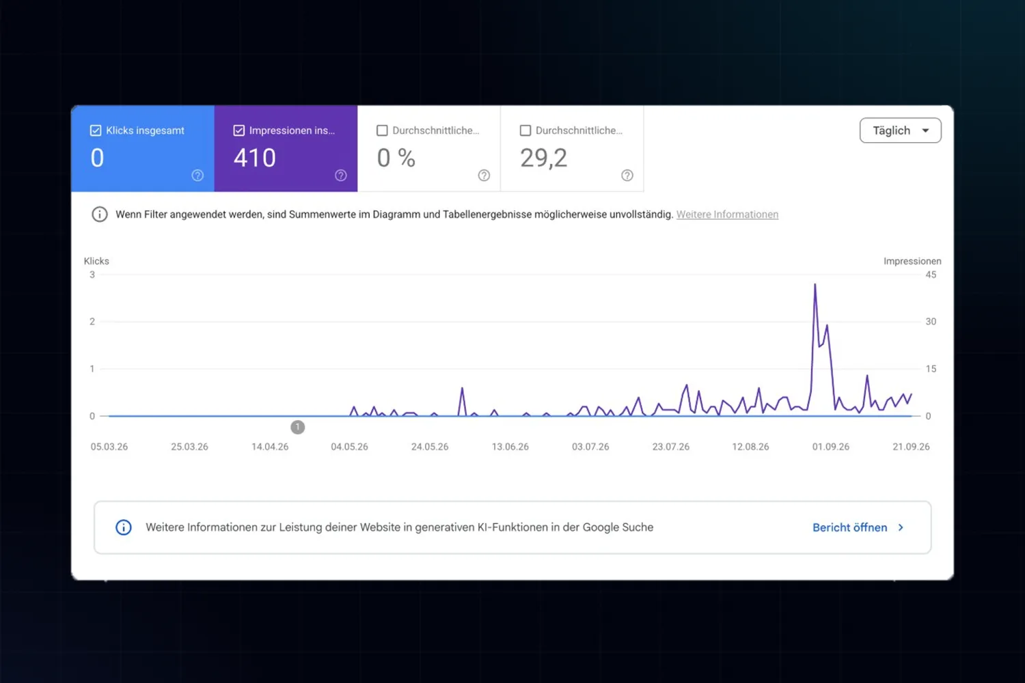Follow the underlined Weitere Informationen link
The width and height of the screenshot is (1025, 683).
click(727, 214)
